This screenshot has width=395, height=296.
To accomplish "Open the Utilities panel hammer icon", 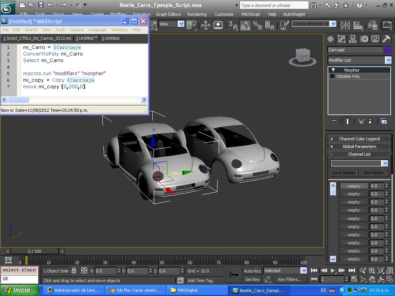I will click(x=386, y=39).
